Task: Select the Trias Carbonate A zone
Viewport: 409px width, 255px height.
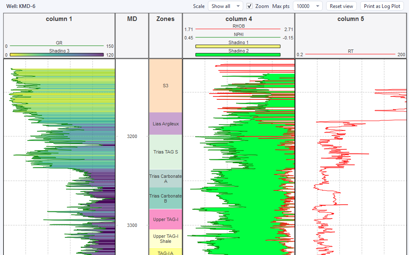Action: 165,179
